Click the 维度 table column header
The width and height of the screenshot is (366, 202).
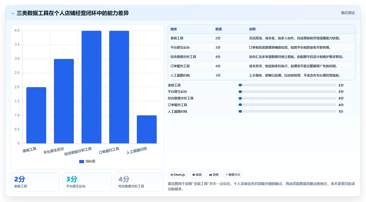point(174,29)
